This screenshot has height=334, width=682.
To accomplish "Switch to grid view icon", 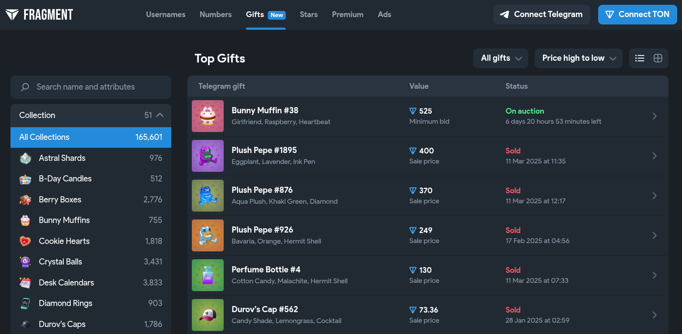I will click(658, 58).
